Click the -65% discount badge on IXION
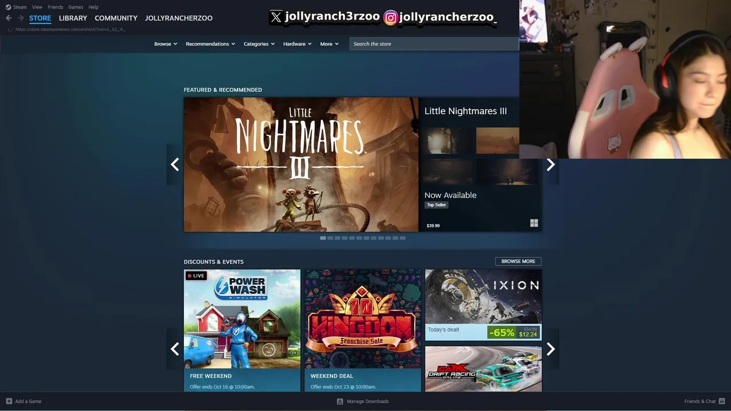Image resolution: width=731 pixels, height=411 pixels. [501, 333]
